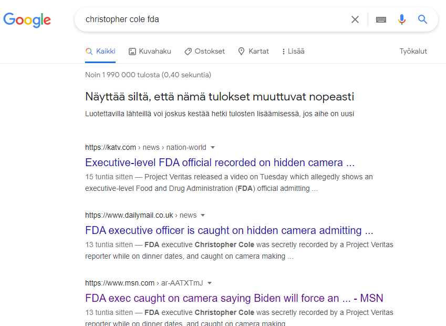Switch to the Kuvahaku tab
This screenshot has width=446, height=326.
[x=150, y=51]
